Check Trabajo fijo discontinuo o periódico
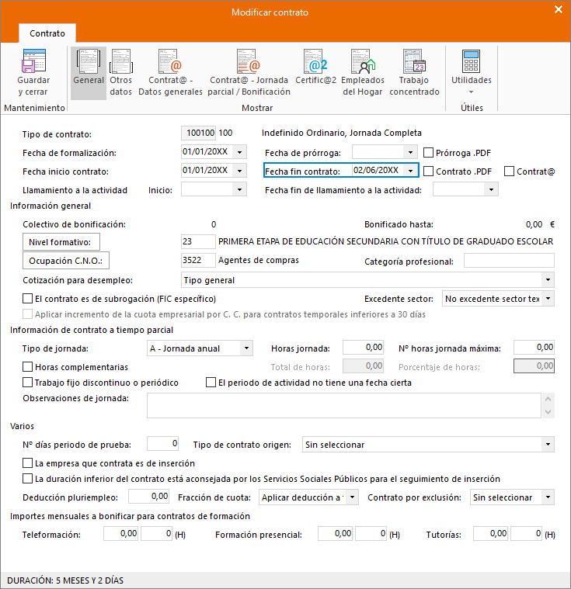This screenshot has height=589, width=571. tap(27, 383)
